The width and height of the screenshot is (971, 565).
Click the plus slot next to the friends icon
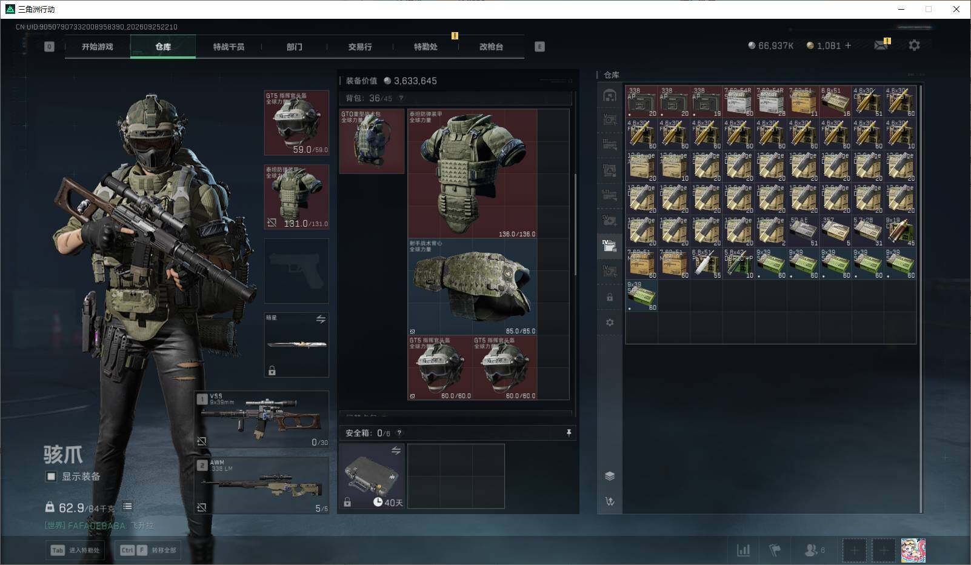coord(854,550)
